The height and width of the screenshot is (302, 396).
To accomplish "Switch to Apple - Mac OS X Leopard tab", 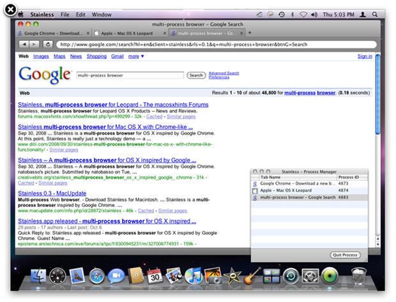I will 127,33.
